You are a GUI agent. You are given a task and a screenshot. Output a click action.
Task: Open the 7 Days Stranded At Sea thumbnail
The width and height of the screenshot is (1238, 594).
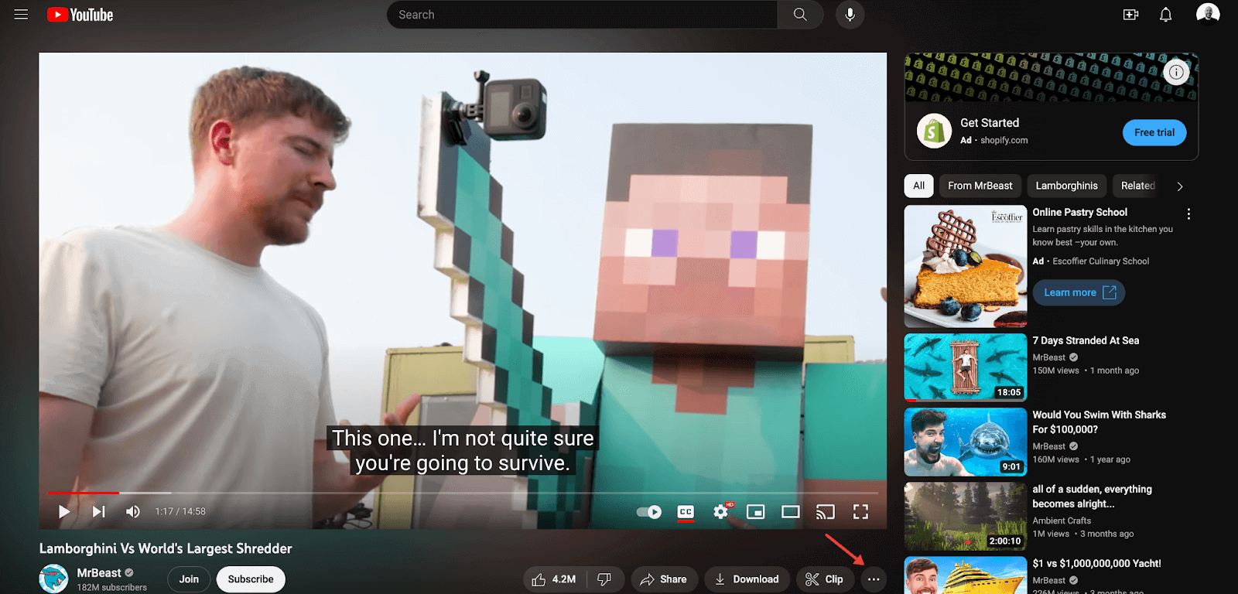[966, 367]
